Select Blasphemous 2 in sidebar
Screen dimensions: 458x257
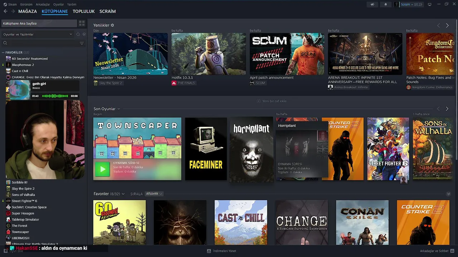[23, 65]
